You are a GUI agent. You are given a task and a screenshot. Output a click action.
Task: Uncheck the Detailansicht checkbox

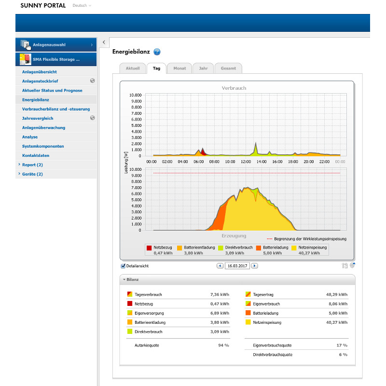(123, 266)
